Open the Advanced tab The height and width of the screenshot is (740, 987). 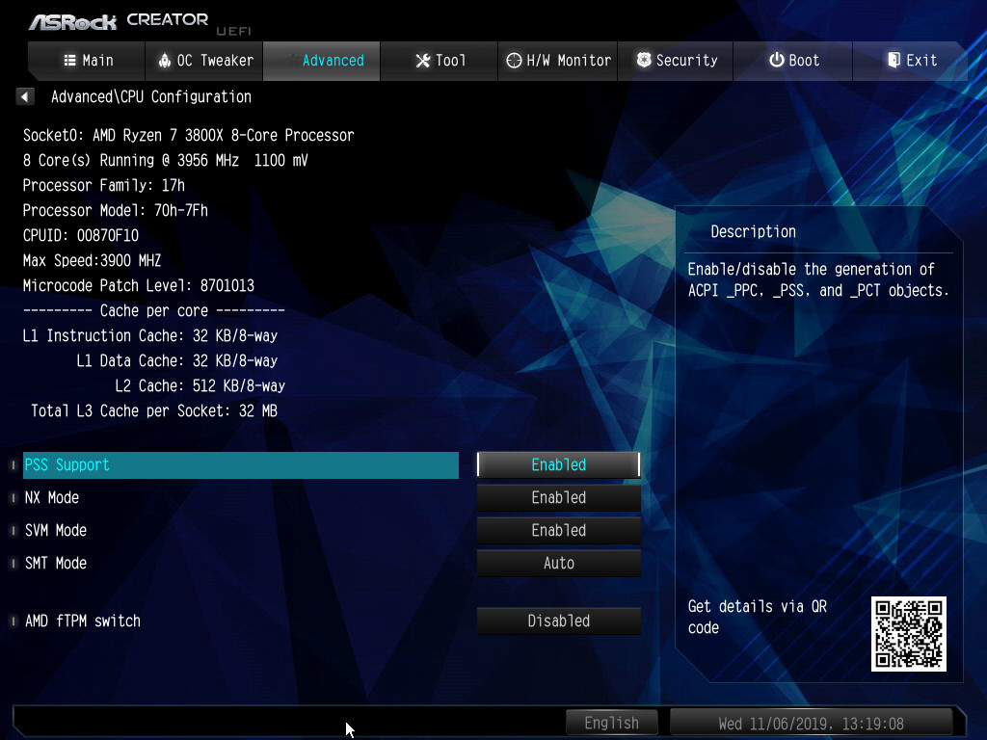pos(322,60)
